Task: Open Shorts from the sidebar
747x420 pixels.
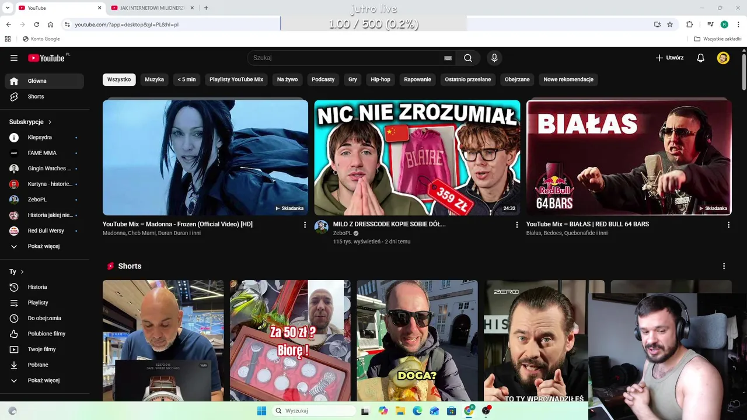Action: 44,96
